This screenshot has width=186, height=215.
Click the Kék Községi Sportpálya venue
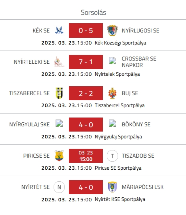pyautogui.click(x=120, y=43)
